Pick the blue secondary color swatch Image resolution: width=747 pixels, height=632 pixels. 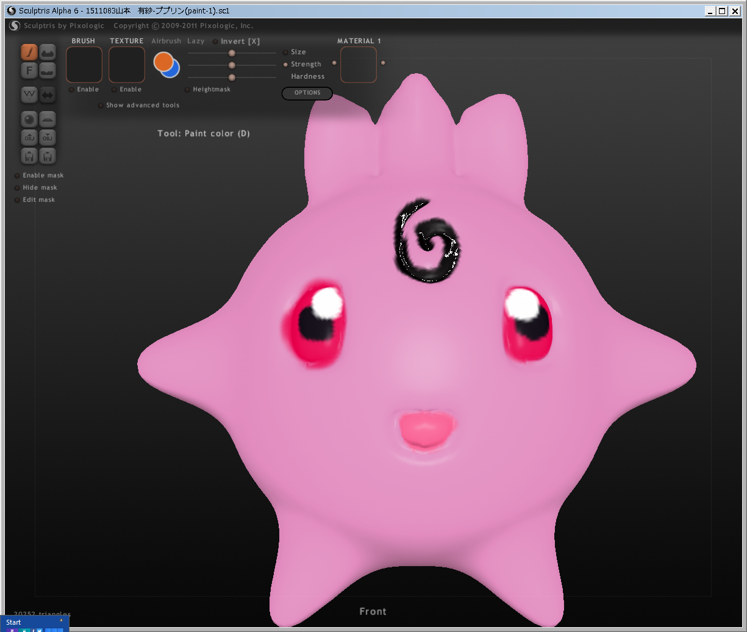tap(174, 71)
